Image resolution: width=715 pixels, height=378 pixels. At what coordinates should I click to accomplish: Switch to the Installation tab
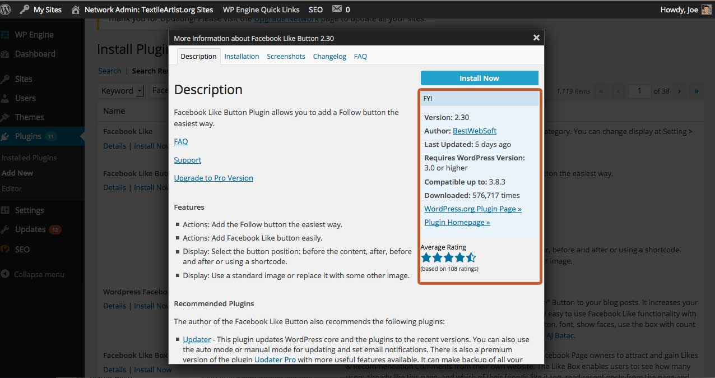coord(242,56)
